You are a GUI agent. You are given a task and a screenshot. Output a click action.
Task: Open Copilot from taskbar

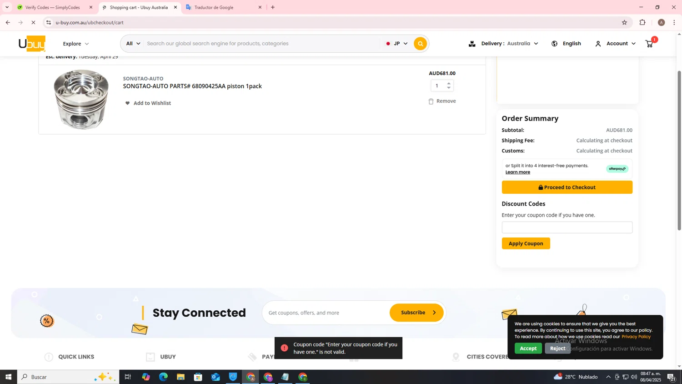146,377
